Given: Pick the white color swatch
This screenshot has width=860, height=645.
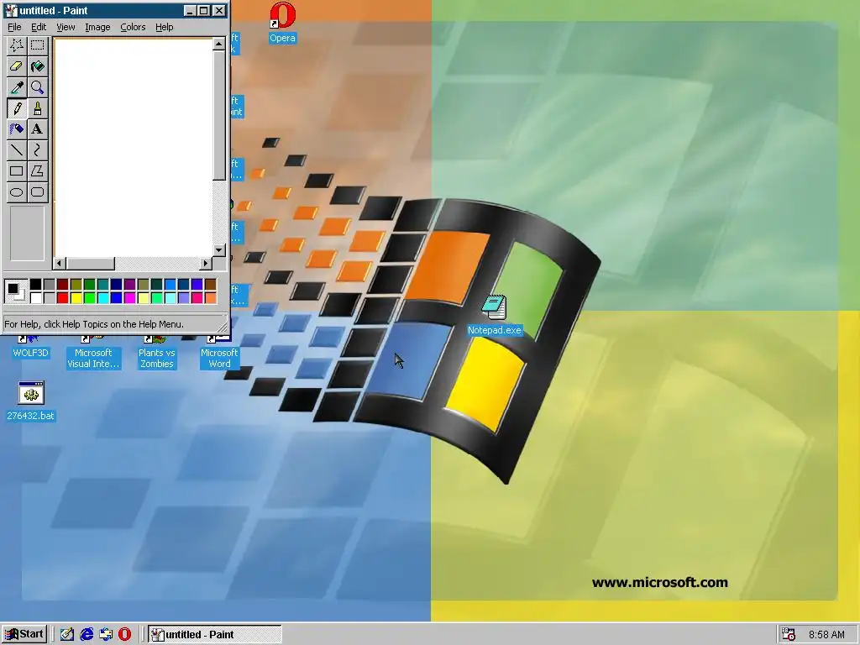Looking at the screenshot, I should (x=35, y=298).
